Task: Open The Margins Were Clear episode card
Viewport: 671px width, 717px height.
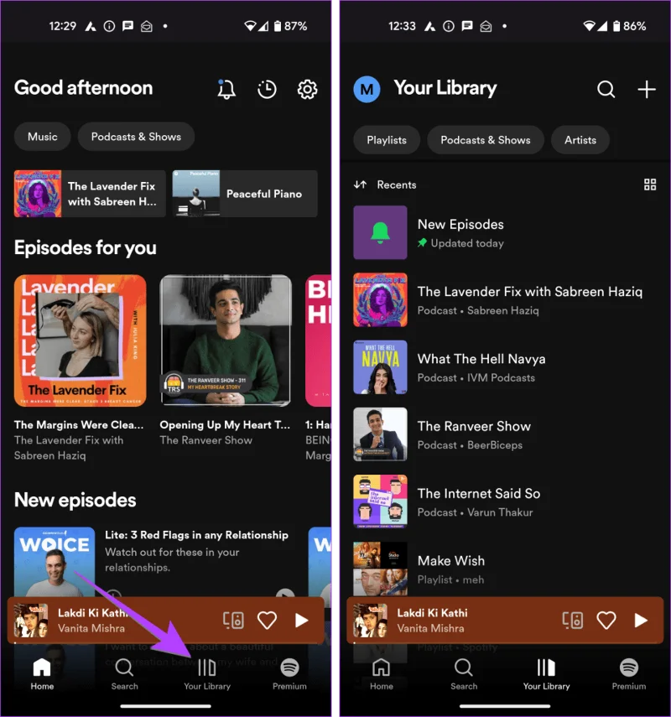Action: point(80,367)
